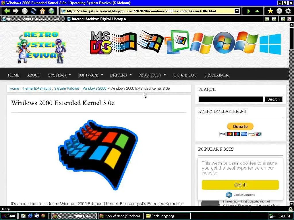Click the MS-DOS logo in the header banner
This screenshot has width=294, height=220.
pos(100,43)
